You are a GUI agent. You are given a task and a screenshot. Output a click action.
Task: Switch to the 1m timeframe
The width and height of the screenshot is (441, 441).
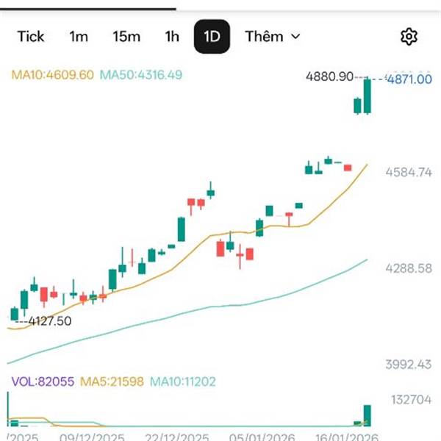[79, 36]
